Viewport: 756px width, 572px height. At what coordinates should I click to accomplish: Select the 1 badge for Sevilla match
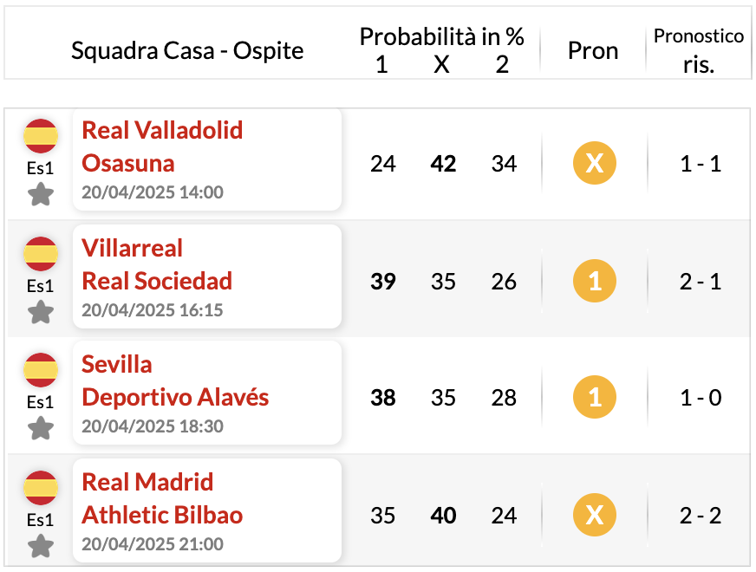pyautogui.click(x=594, y=397)
